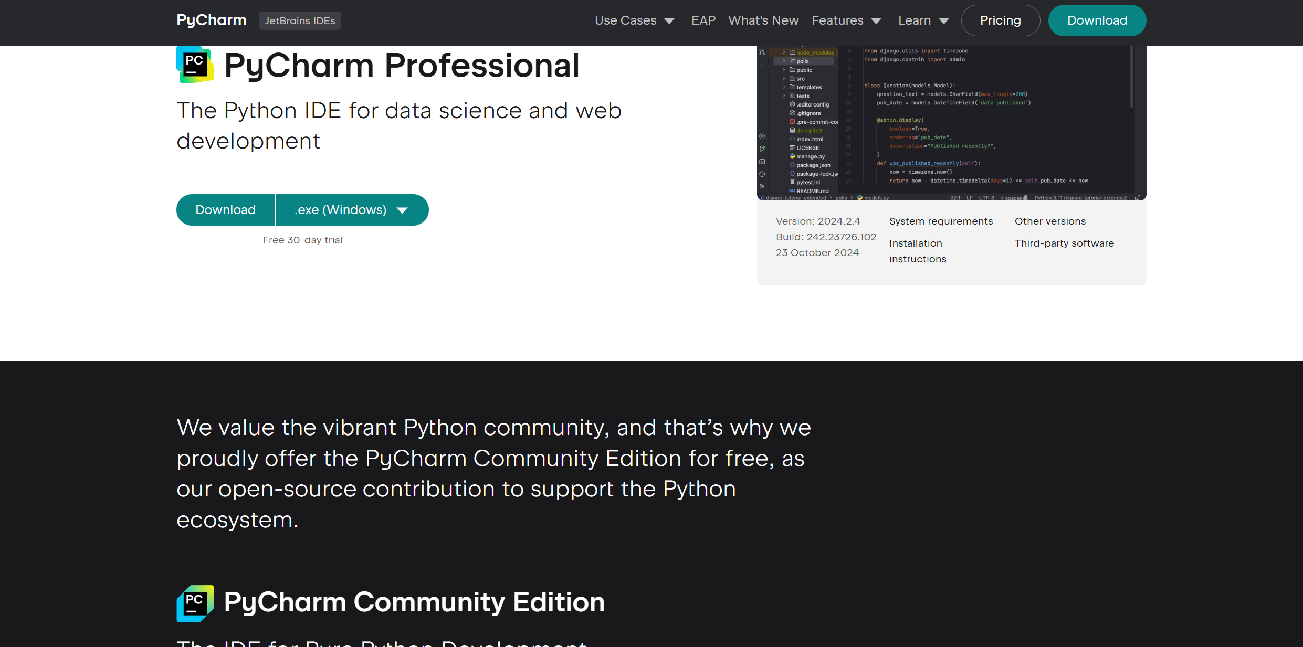Viewport: 1303px width, 647px height.
Task: Click the PyCharm Community Edition logo icon
Action: point(195,603)
